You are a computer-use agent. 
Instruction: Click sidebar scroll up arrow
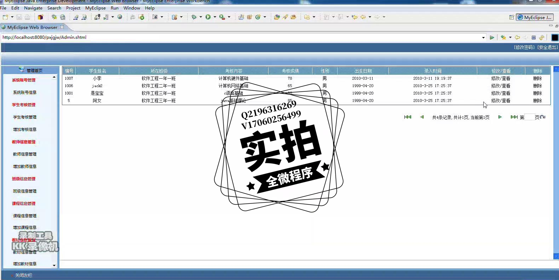[x=54, y=77]
